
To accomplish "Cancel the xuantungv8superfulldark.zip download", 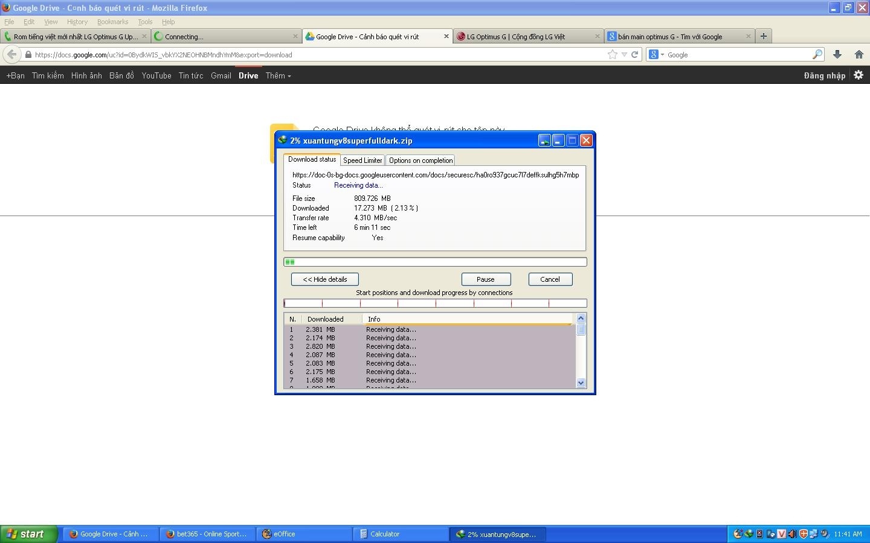I will pyautogui.click(x=550, y=279).
